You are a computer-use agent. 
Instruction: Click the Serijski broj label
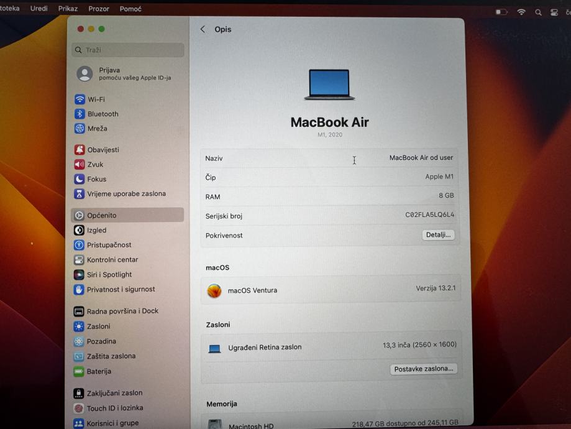(x=224, y=216)
